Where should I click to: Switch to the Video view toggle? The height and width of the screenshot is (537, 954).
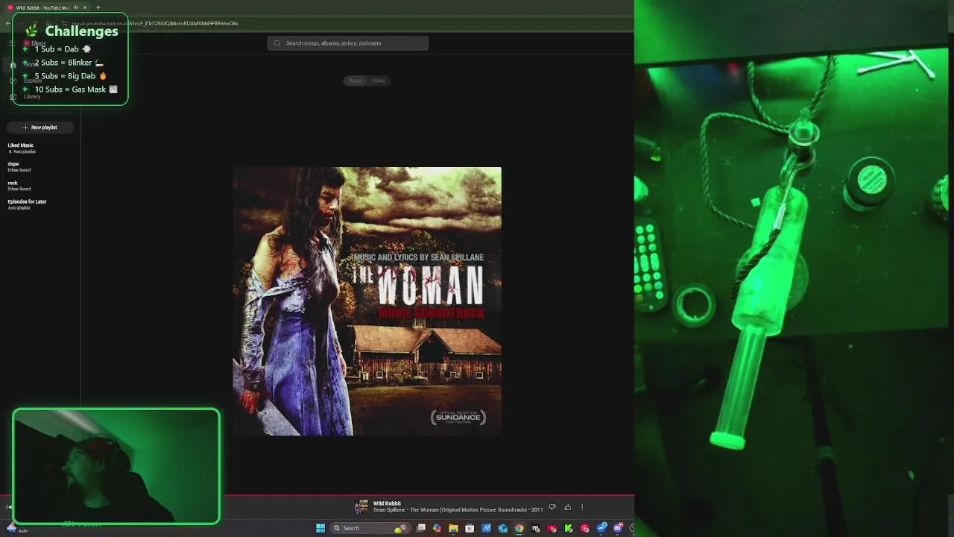coord(379,81)
